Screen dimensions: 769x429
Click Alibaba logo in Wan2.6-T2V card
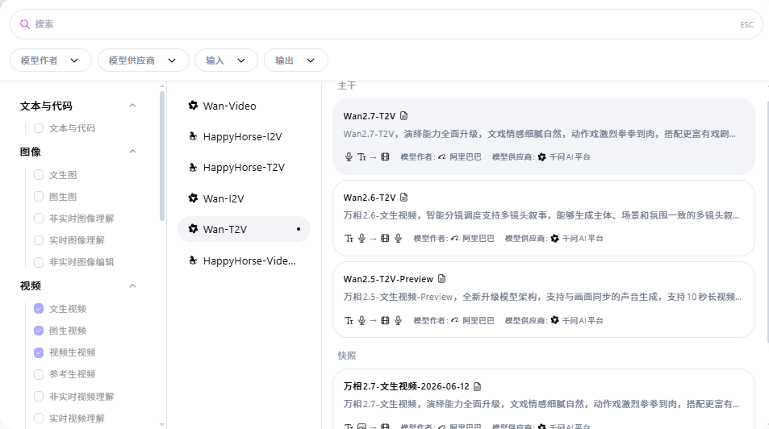point(454,238)
